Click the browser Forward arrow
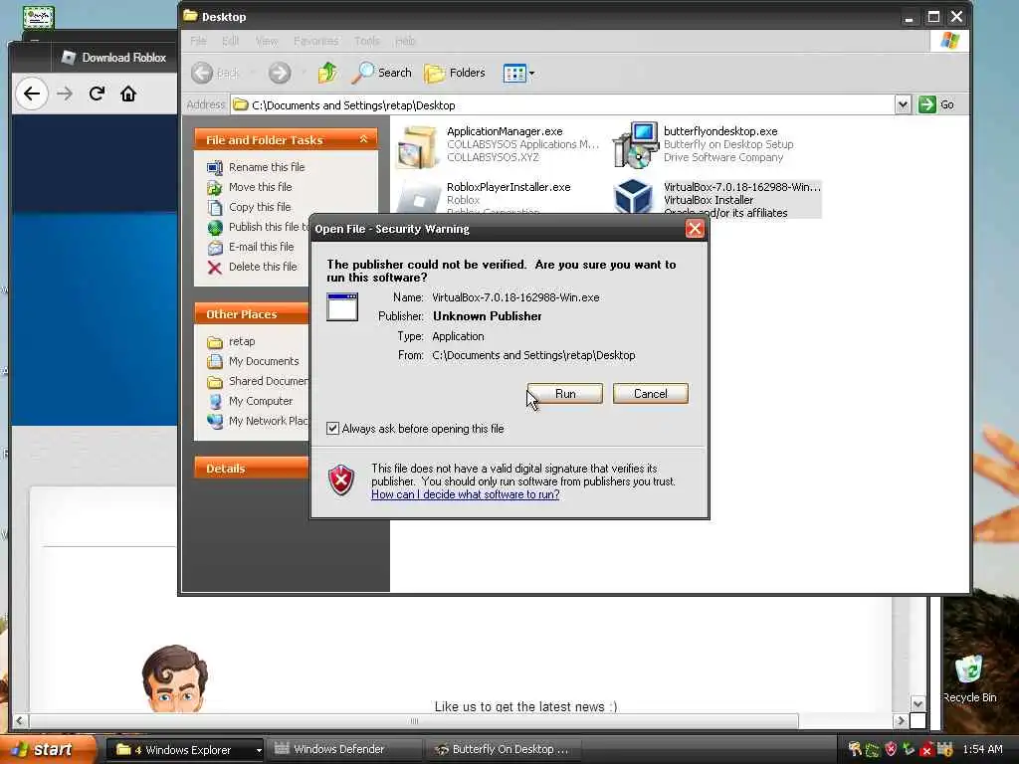Screen dimensions: 1019x764 65,94
